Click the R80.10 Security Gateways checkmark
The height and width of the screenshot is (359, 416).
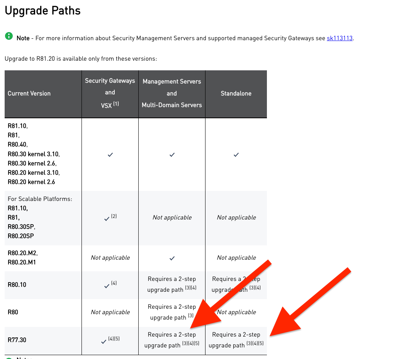click(107, 286)
